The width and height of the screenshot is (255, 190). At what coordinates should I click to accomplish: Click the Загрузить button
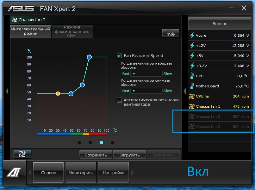129,155
